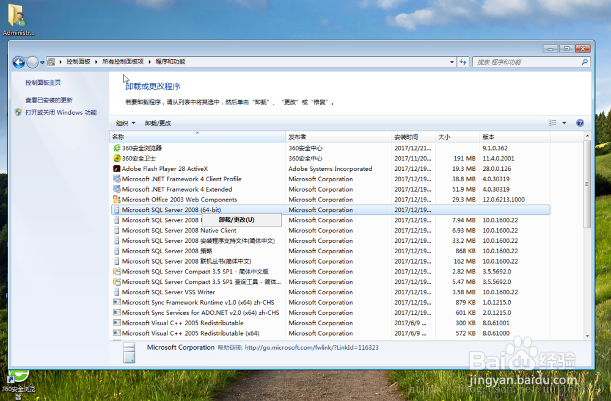Viewport: 611px width, 401px height.
Task: Click .NET Framework 4 Client Profile icon
Action: pyautogui.click(x=117, y=179)
